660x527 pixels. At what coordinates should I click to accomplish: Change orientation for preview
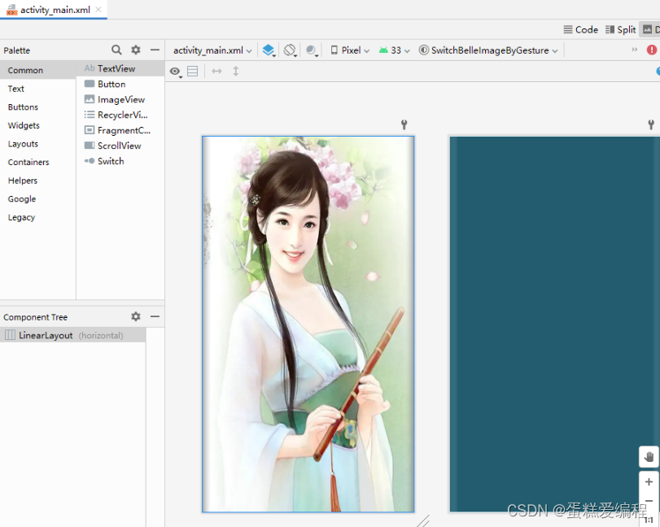[x=290, y=50]
